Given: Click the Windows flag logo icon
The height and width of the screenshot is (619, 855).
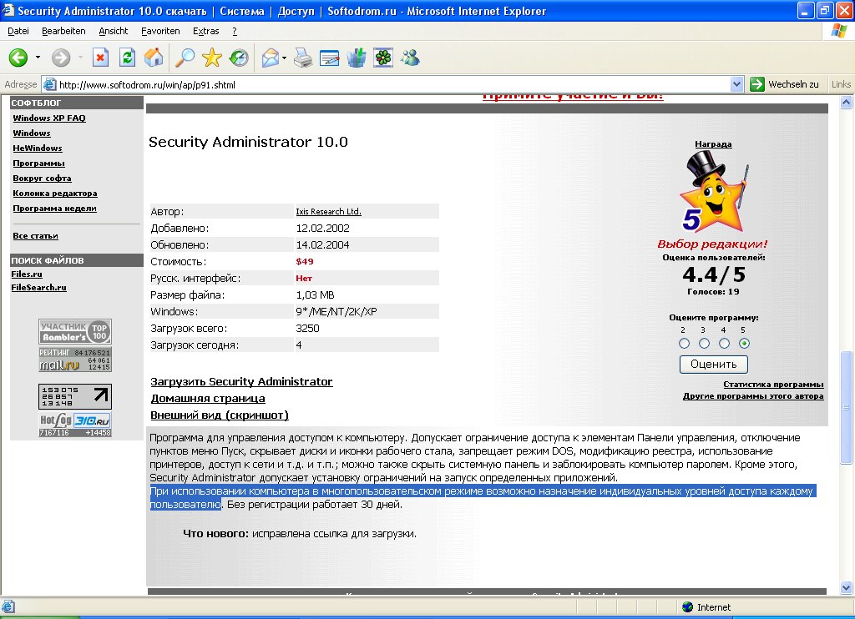Looking at the screenshot, I should [838, 31].
